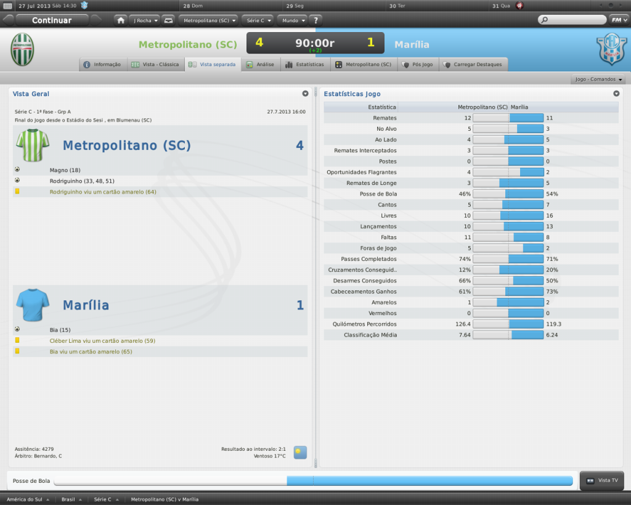Click the calendar icon in top-left corner

click(6, 6)
